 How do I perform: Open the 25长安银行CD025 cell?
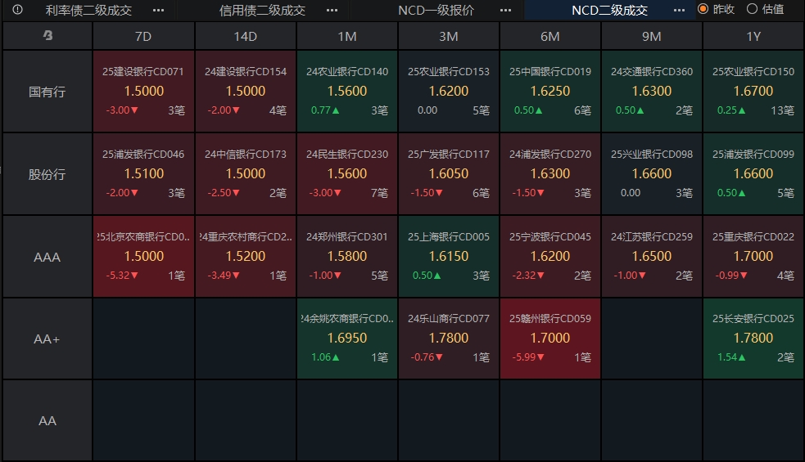pyautogui.click(x=753, y=339)
